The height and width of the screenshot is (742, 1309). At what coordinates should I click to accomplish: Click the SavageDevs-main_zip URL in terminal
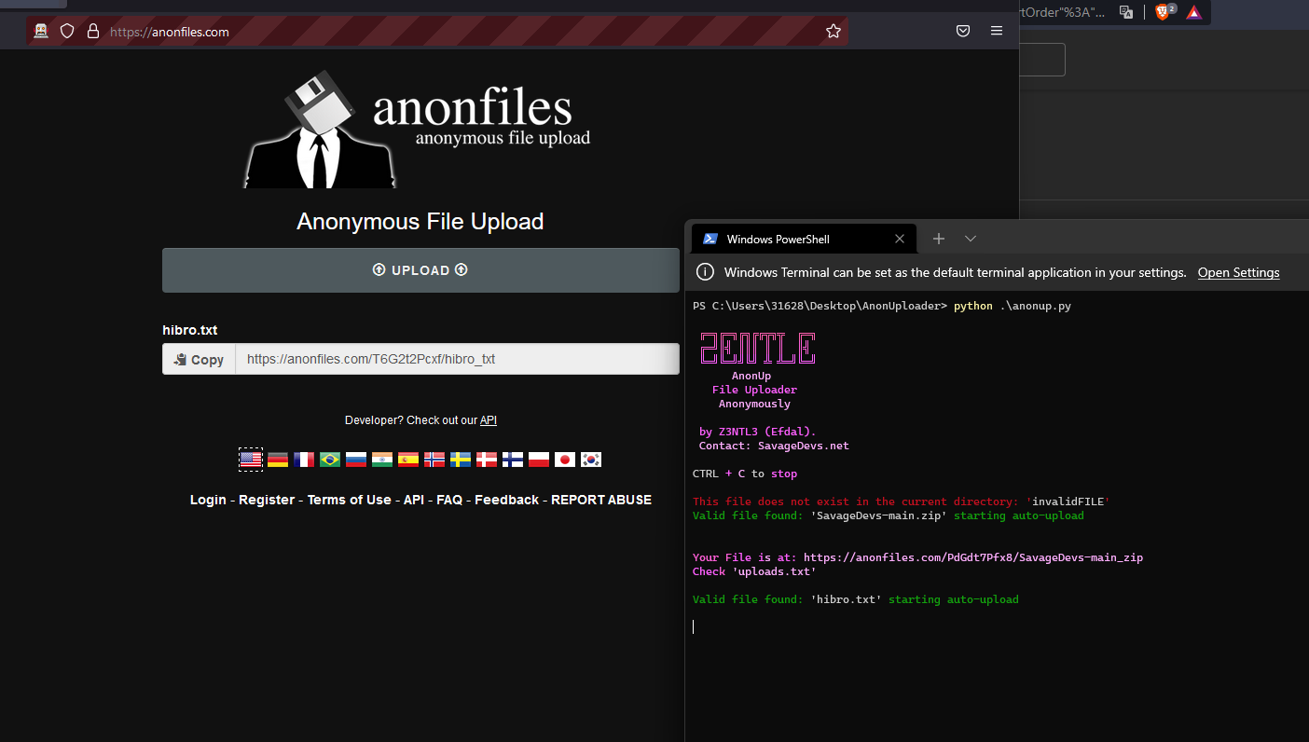click(973, 557)
